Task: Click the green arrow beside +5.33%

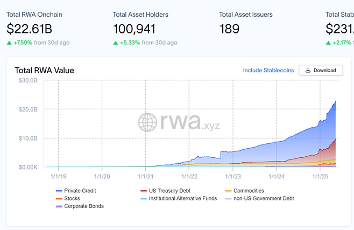Action: coord(116,43)
